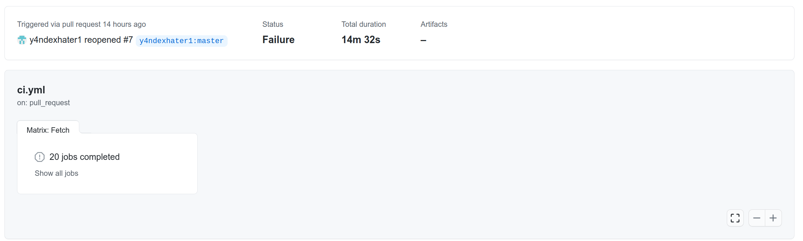Enter fullscreen view of workflow graph
Screen dimensions: 803x241
pos(735,218)
